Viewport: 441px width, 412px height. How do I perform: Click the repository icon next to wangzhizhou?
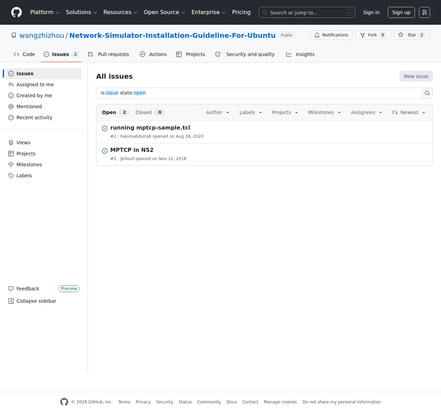pyautogui.click(x=14, y=35)
